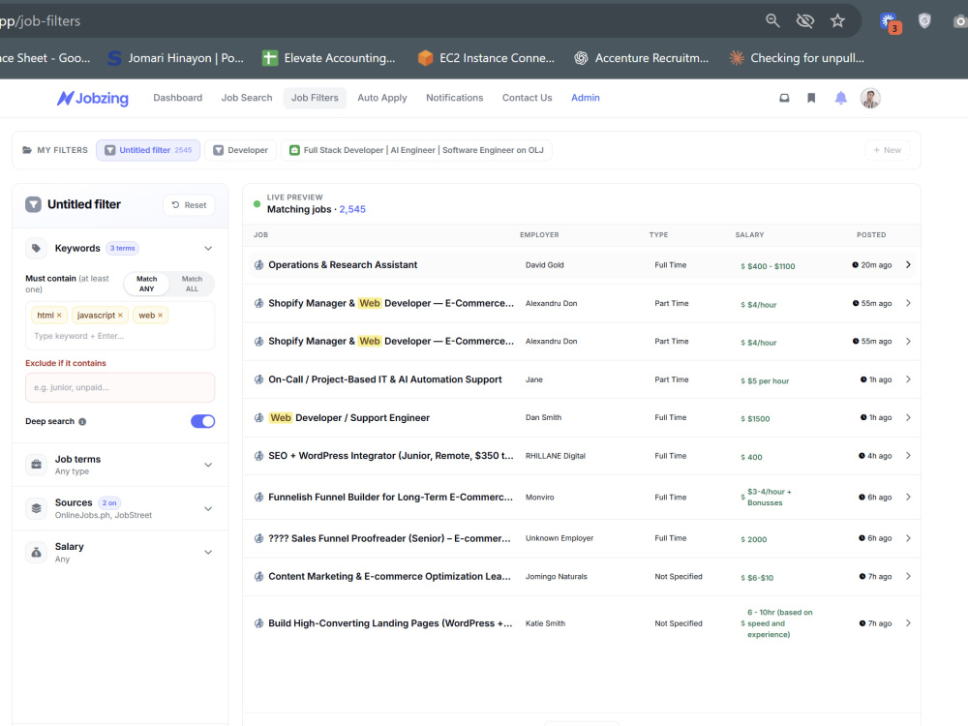Open Contact Us page
968x726 pixels.
tap(528, 98)
